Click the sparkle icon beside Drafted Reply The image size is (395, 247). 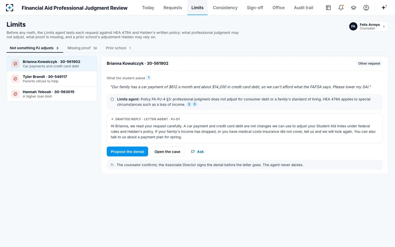point(112,119)
